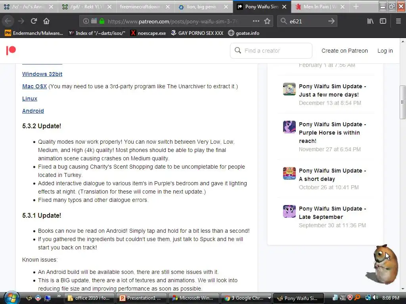Go back with the browser back arrow

click(x=8, y=21)
